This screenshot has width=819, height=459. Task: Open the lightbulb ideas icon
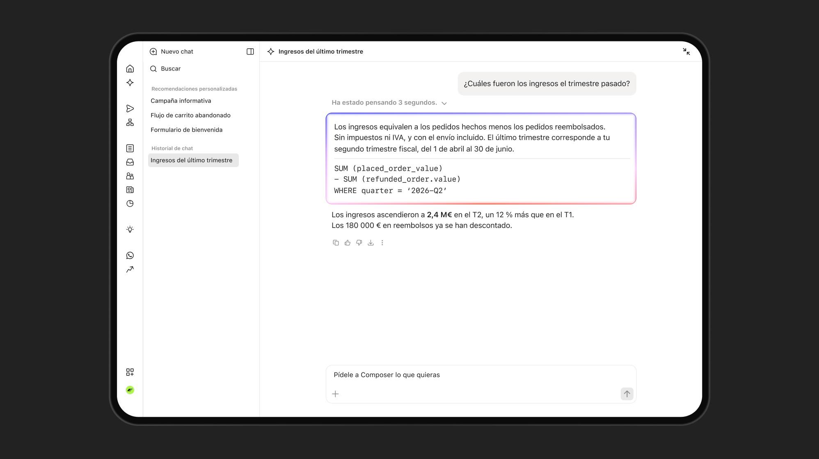tap(130, 229)
